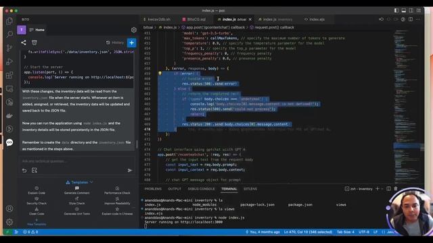Kill the terminal with trash icon
433x243 pixels.
[396, 189]
